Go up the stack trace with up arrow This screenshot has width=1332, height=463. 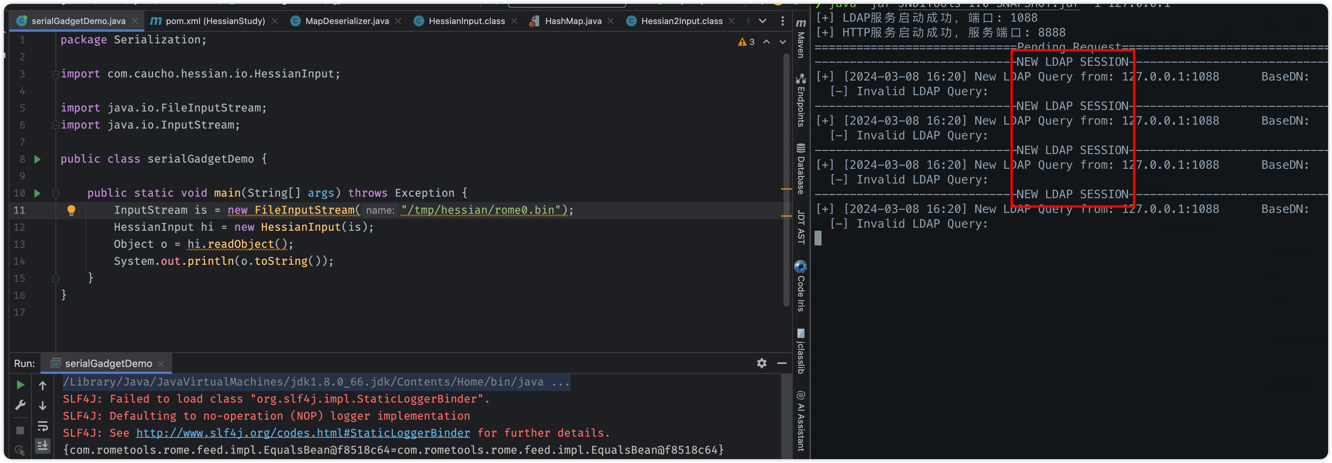point(43,385)
